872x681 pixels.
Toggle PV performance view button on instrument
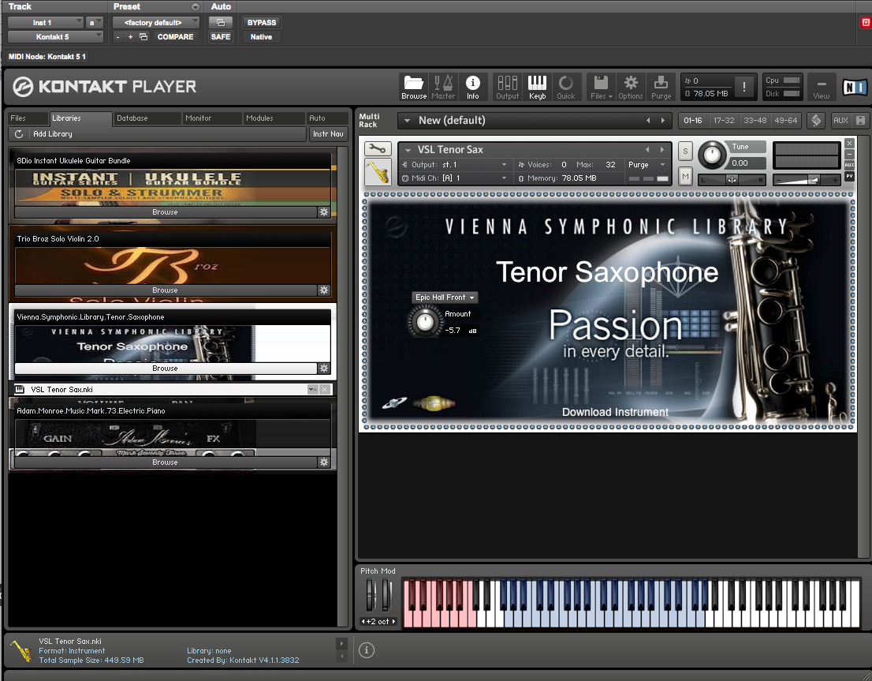[x=849, y=176]
